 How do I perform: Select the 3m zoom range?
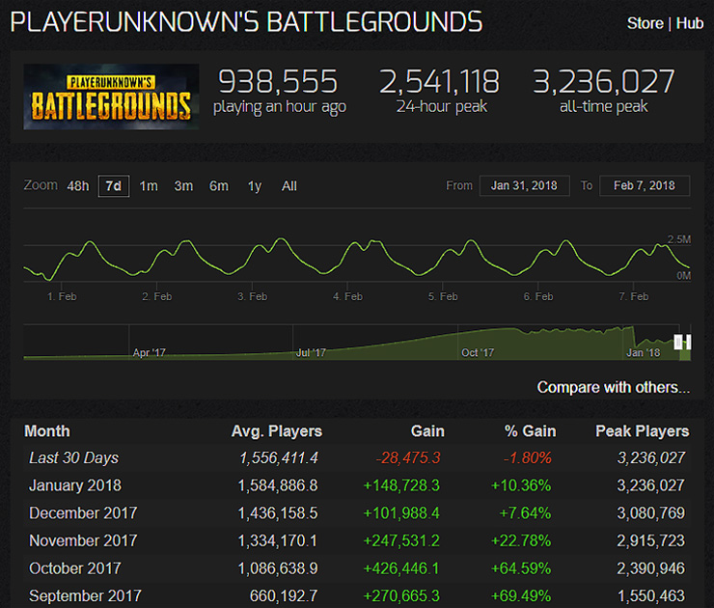pos(183,186)
